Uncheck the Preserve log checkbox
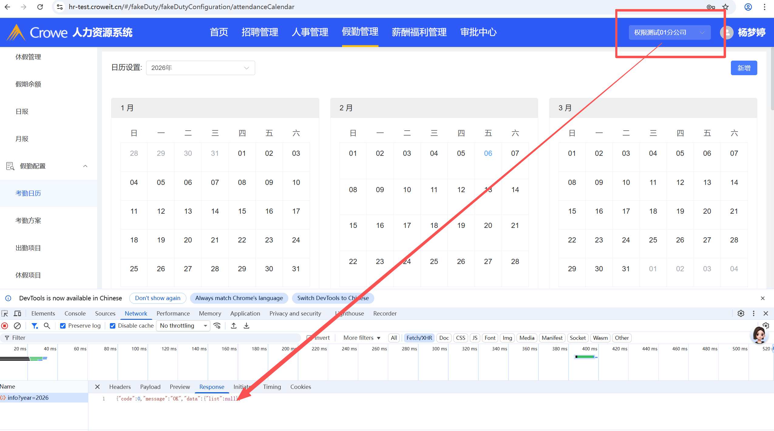 (x=63, y=326)
